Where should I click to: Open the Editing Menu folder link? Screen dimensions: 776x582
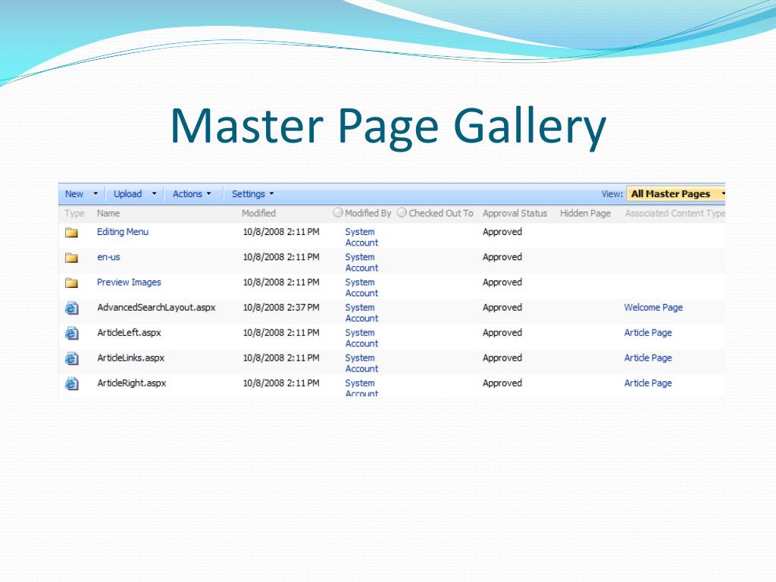coord(123,232)
